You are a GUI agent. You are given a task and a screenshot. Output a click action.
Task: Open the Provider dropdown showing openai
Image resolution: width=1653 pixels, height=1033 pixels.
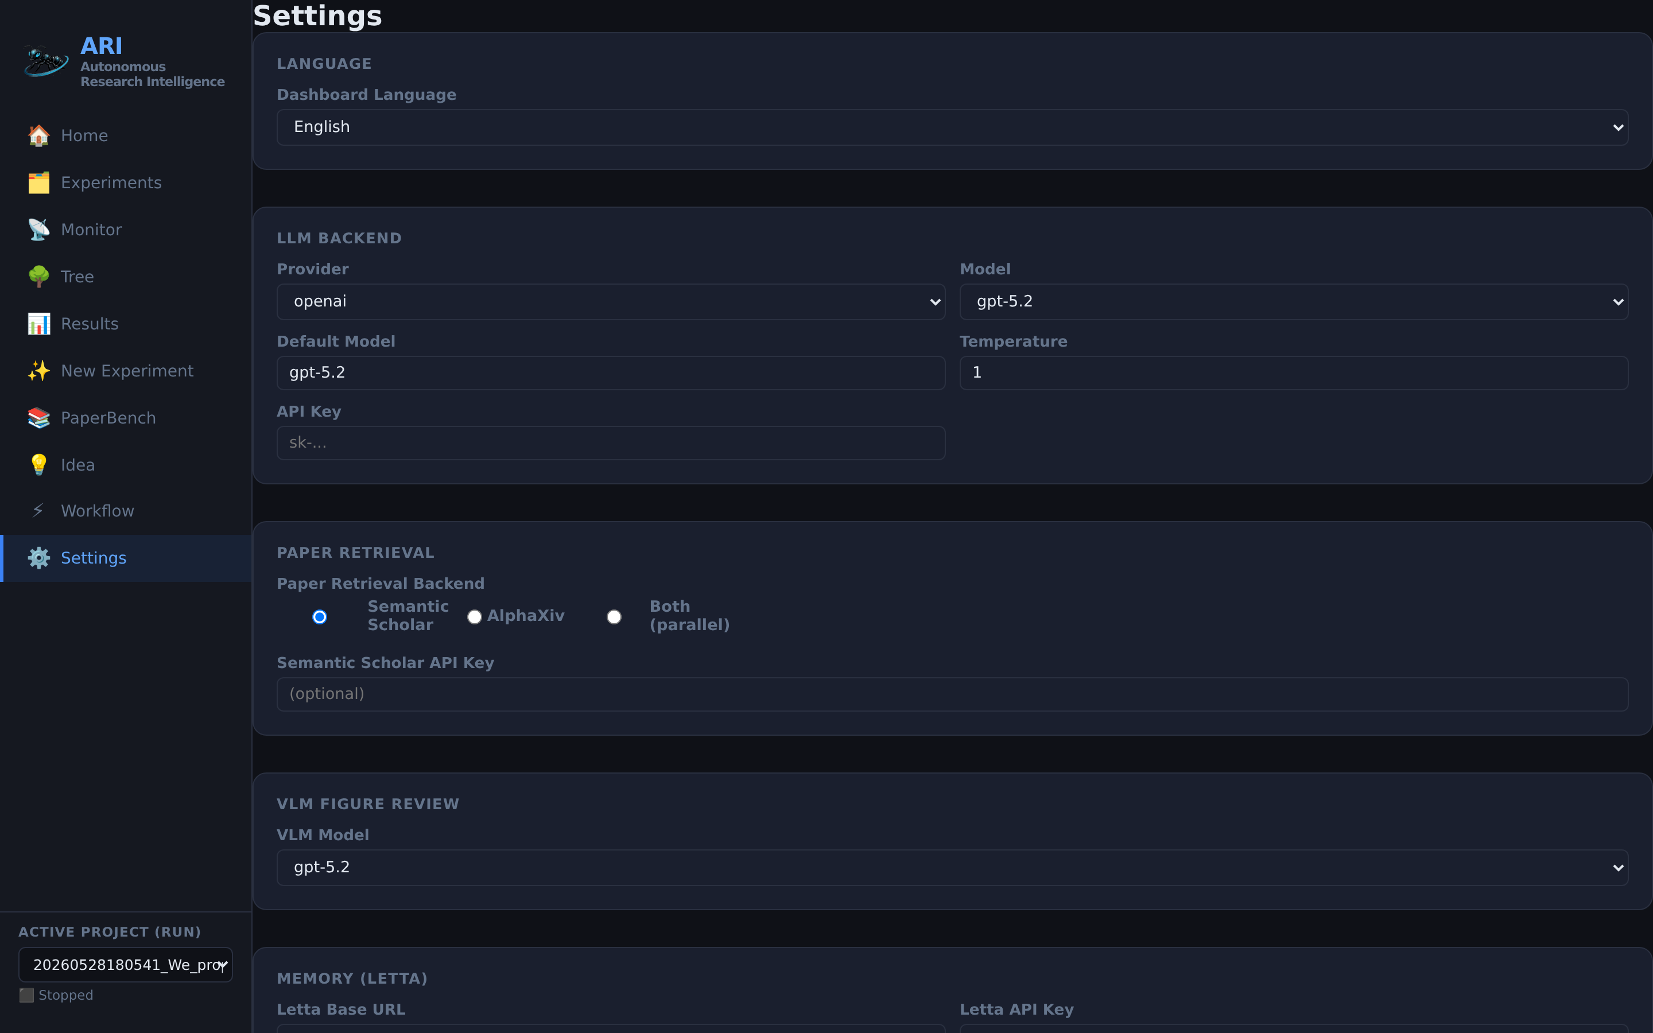(x=611, y=302)
